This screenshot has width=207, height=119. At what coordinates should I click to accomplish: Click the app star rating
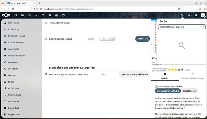pyautogui.click(x=176, y=70)
